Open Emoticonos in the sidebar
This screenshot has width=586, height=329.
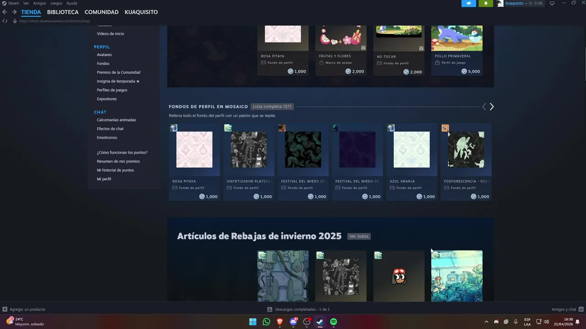107,138
